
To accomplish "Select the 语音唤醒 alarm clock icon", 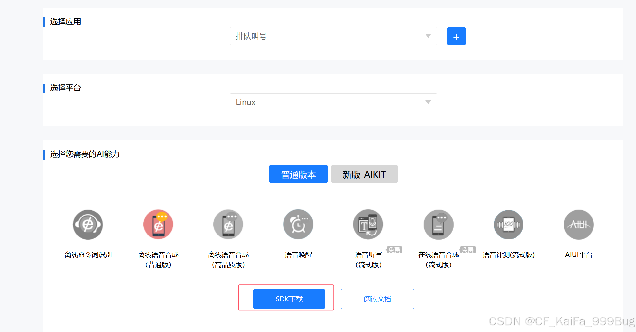I will [298, 225].
